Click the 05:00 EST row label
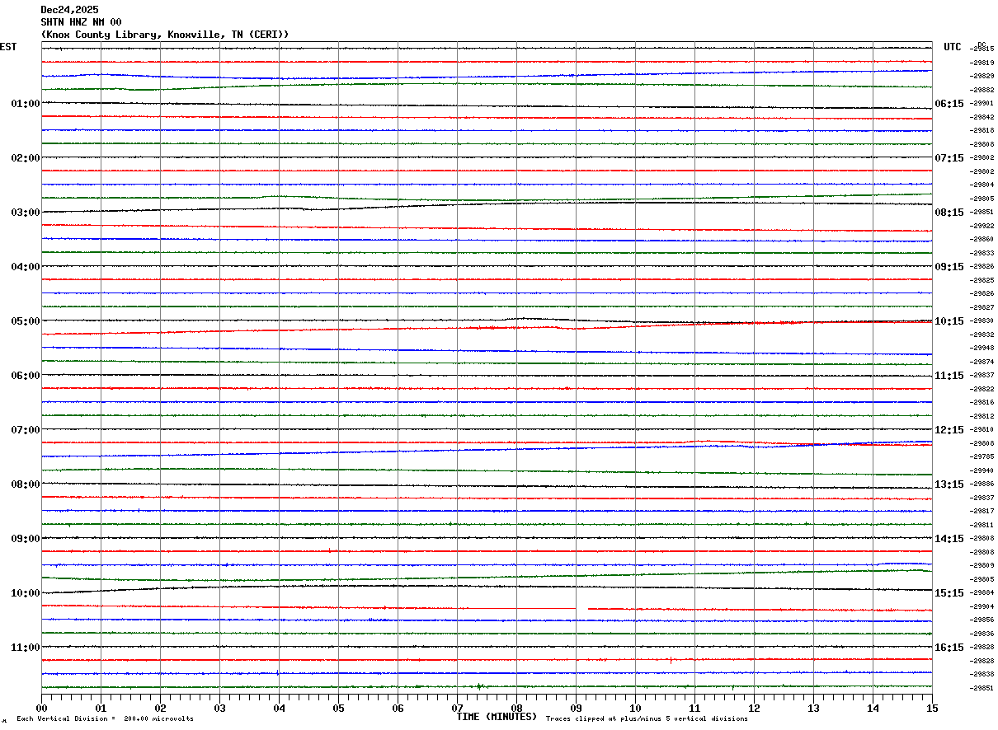 click(26, 321)
